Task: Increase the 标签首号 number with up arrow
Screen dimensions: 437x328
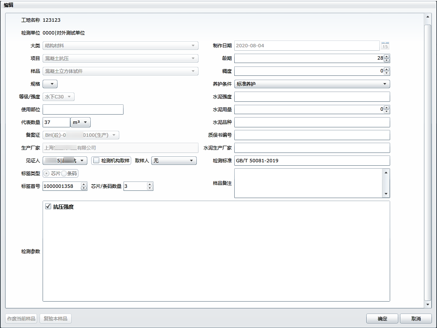Action: tap(83, 184)
